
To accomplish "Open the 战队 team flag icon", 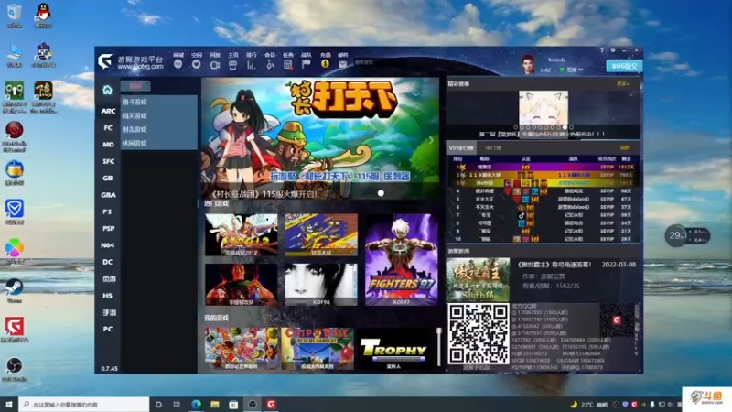I will coord(307,64).
